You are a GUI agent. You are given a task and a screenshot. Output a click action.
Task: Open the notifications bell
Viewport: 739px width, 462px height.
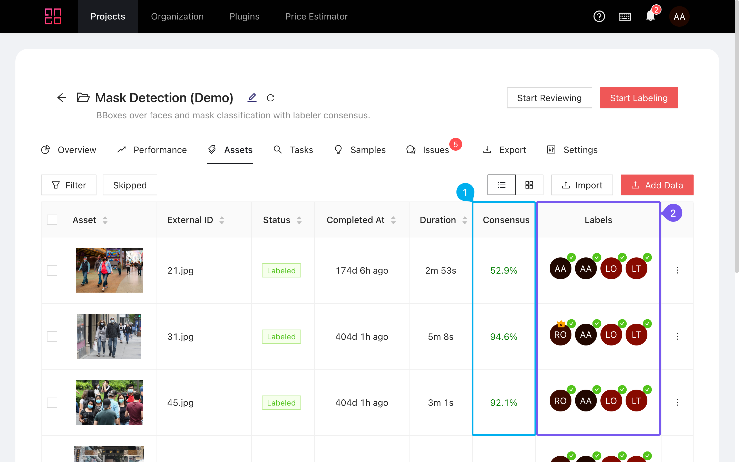coord(650,16)
